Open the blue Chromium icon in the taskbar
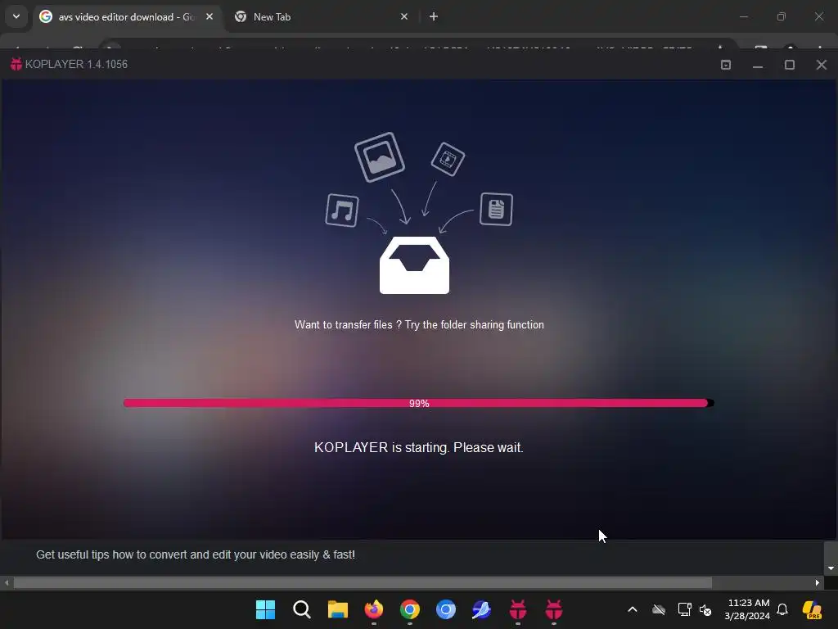This screenshot has height=629, width=838. click(446, 609)
